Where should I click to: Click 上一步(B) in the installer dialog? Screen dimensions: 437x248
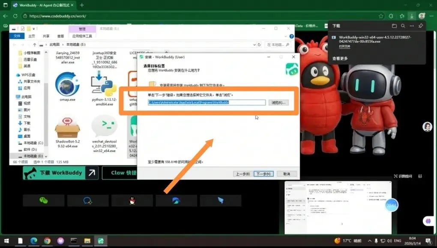243,174
